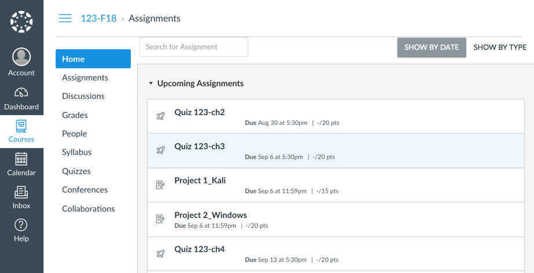Go to the Dashboard icon
534x273 pixels.
[x=21, y=93]
